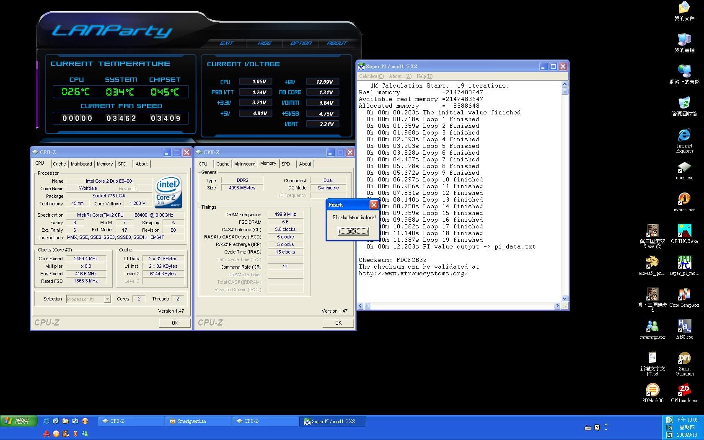
Task: Click the language bar help icon
Action: [x=597, y=428]
